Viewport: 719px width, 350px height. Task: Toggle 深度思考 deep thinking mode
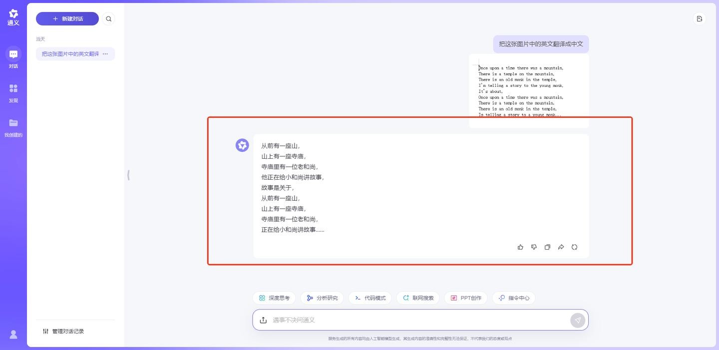(x=274, y=298)
